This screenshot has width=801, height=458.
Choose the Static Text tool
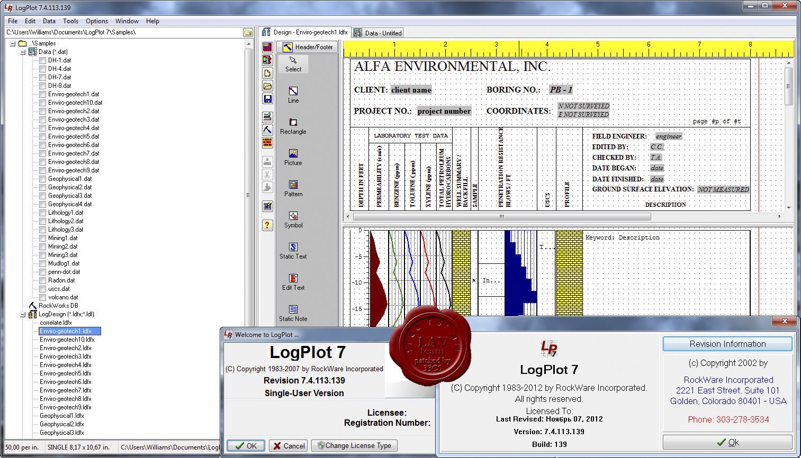pos(293,251)
